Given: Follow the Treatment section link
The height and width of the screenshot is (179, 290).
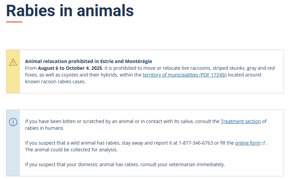Looking at the screenshot, I should (240, 121).
